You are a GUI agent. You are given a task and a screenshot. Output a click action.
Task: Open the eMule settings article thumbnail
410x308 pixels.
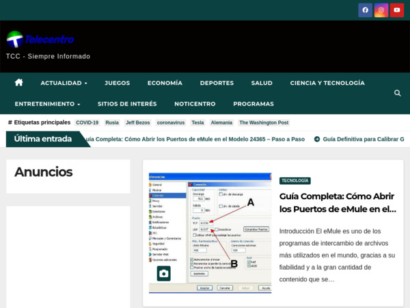point(210,233)
